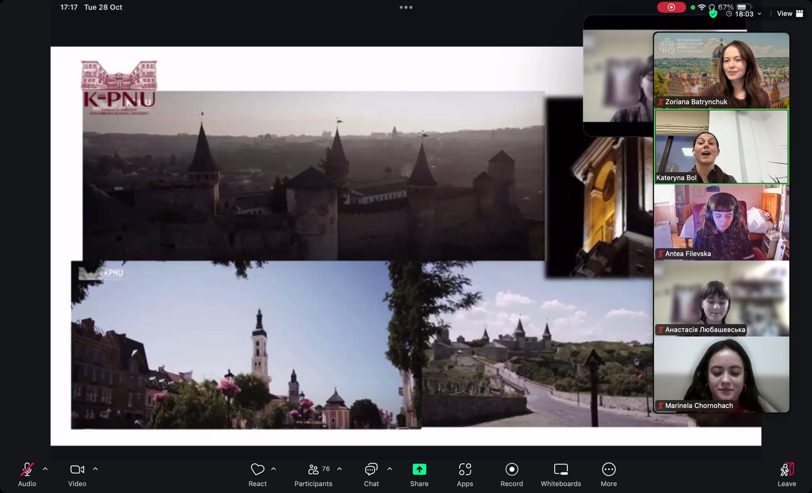Open the React heart icon
This screenshot has width=812, height=493.
257,470
